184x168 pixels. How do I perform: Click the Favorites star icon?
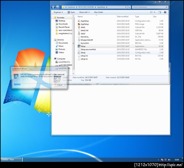pyautogui.click(x=55, y=17)
